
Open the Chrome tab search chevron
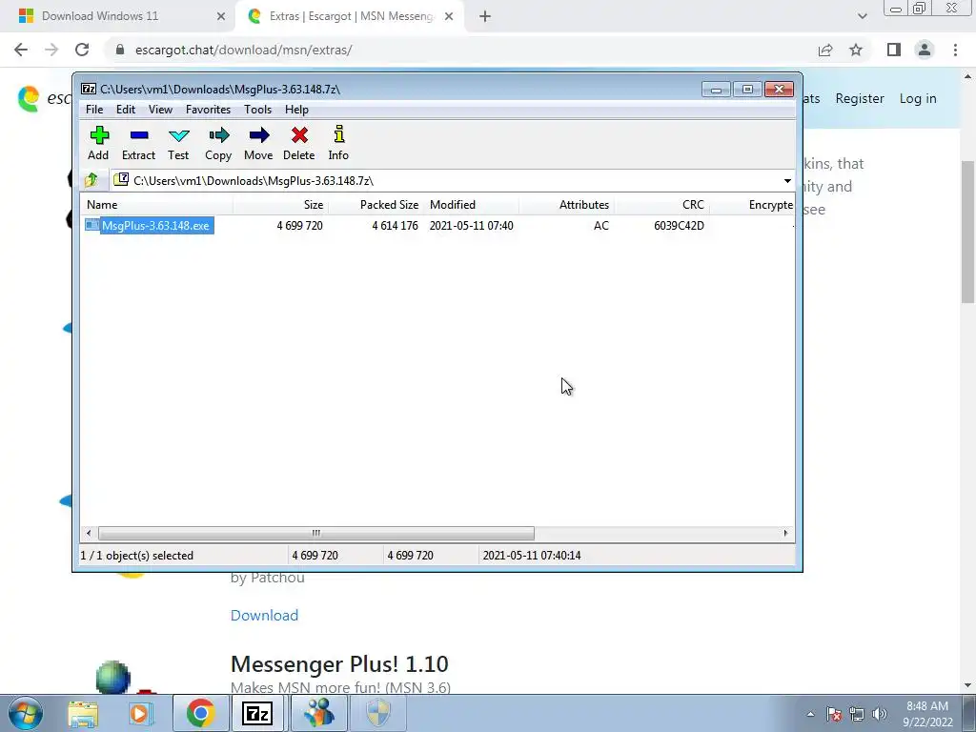click(x=862, y=16)
